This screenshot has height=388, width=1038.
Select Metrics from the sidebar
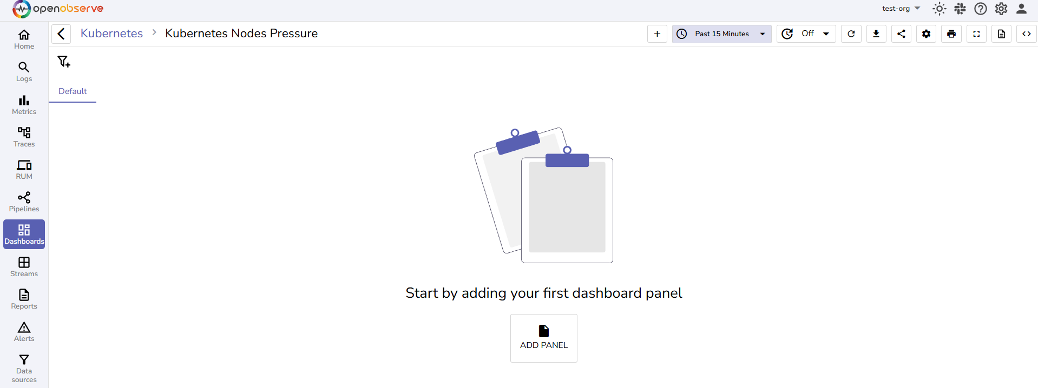24,104
